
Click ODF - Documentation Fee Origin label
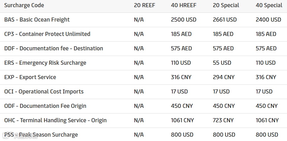tap(45, 106)
